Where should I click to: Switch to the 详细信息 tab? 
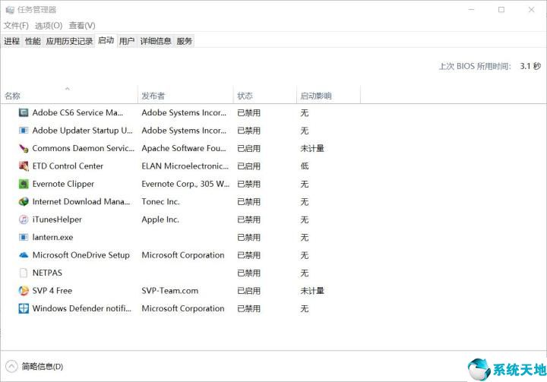156,41
